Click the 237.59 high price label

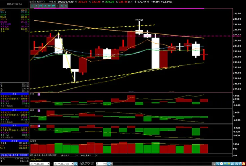[139, 20]
